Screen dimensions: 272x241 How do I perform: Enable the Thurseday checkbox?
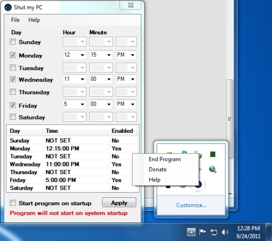[13, 92]
